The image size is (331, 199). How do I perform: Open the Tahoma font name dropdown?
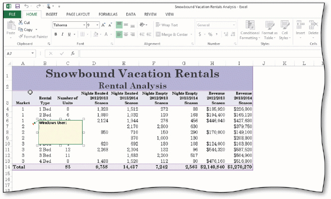point(84,25)
